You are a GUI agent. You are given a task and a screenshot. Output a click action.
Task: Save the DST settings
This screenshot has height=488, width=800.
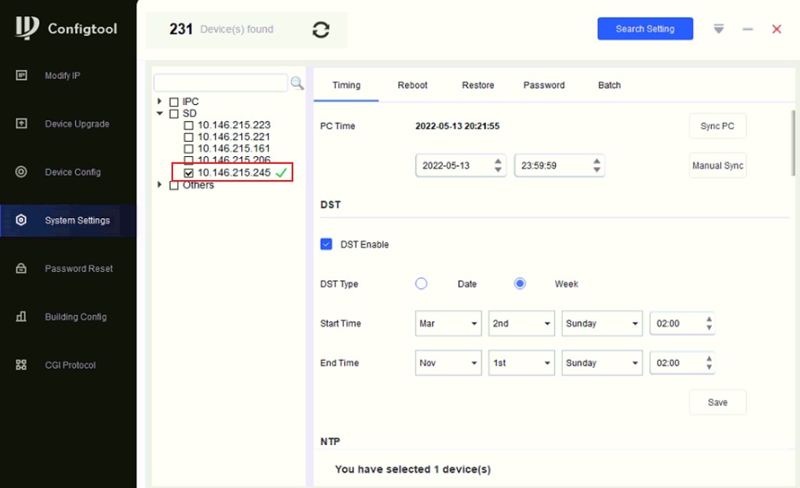coord(717,402)
